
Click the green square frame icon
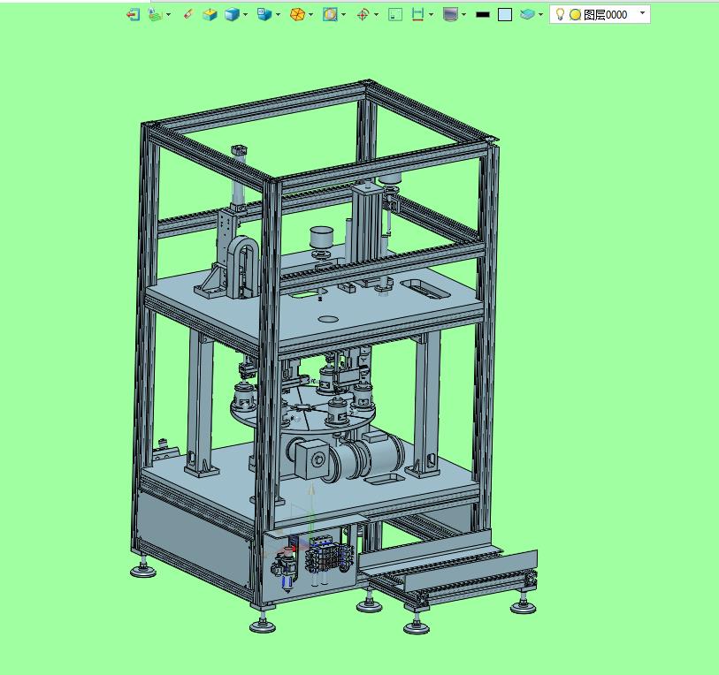click(x=395, y=15)
